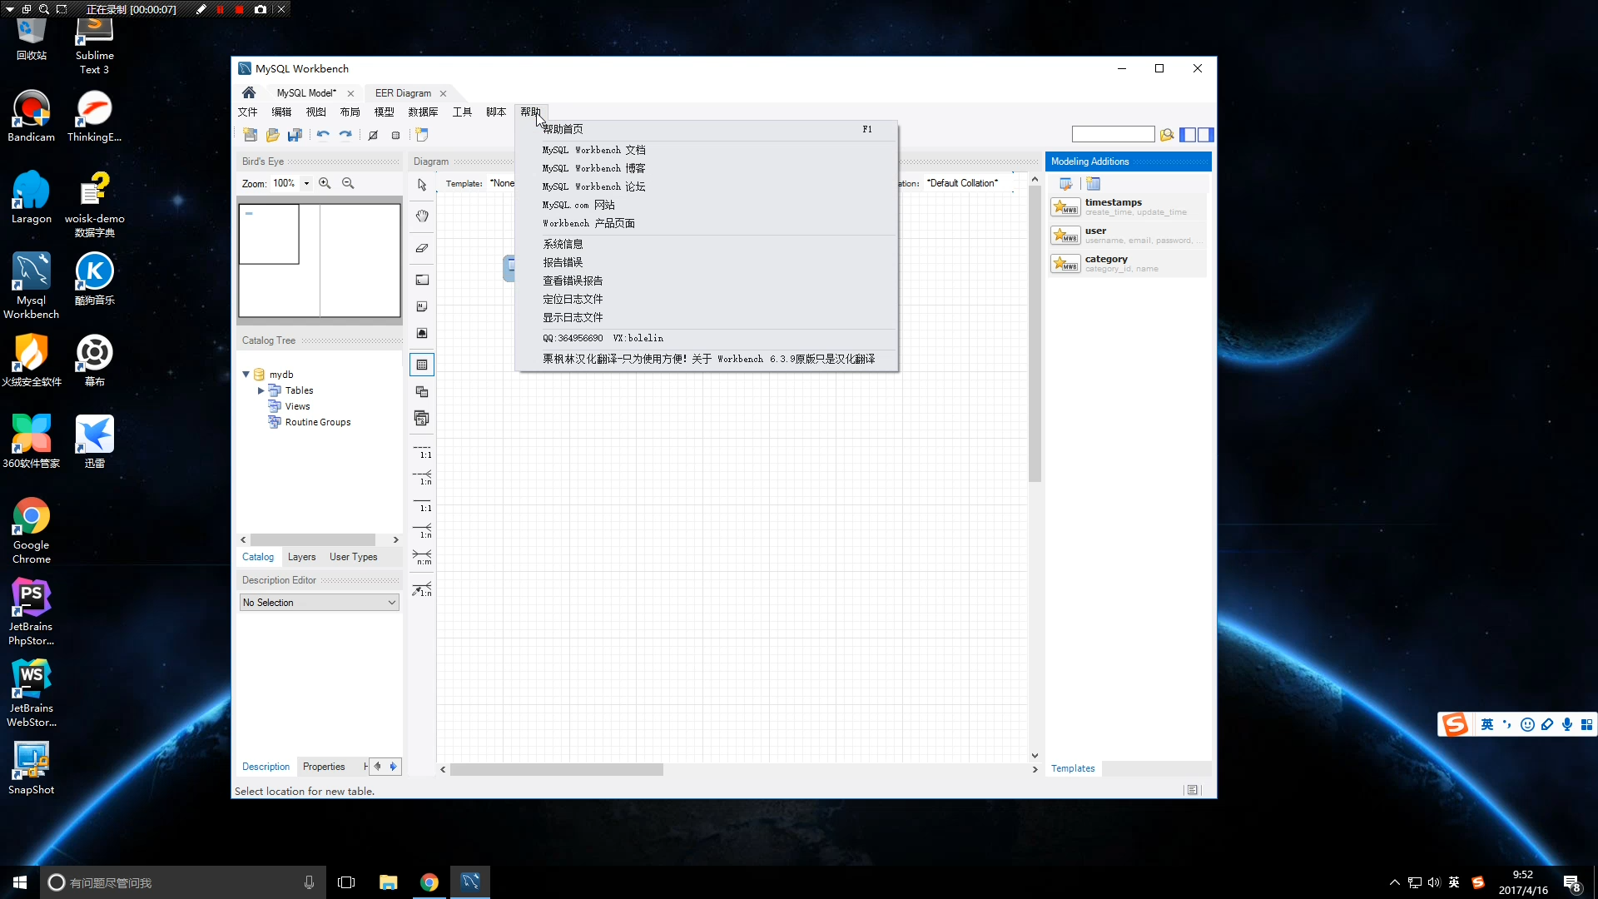Select 1:n identifying relationship tool
This screenshot has height=899, width=1598.
point(422,532)
